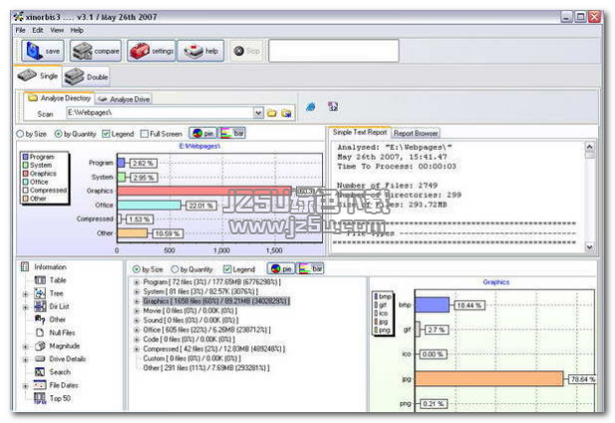Open the File menu

[x=20, y=30]
